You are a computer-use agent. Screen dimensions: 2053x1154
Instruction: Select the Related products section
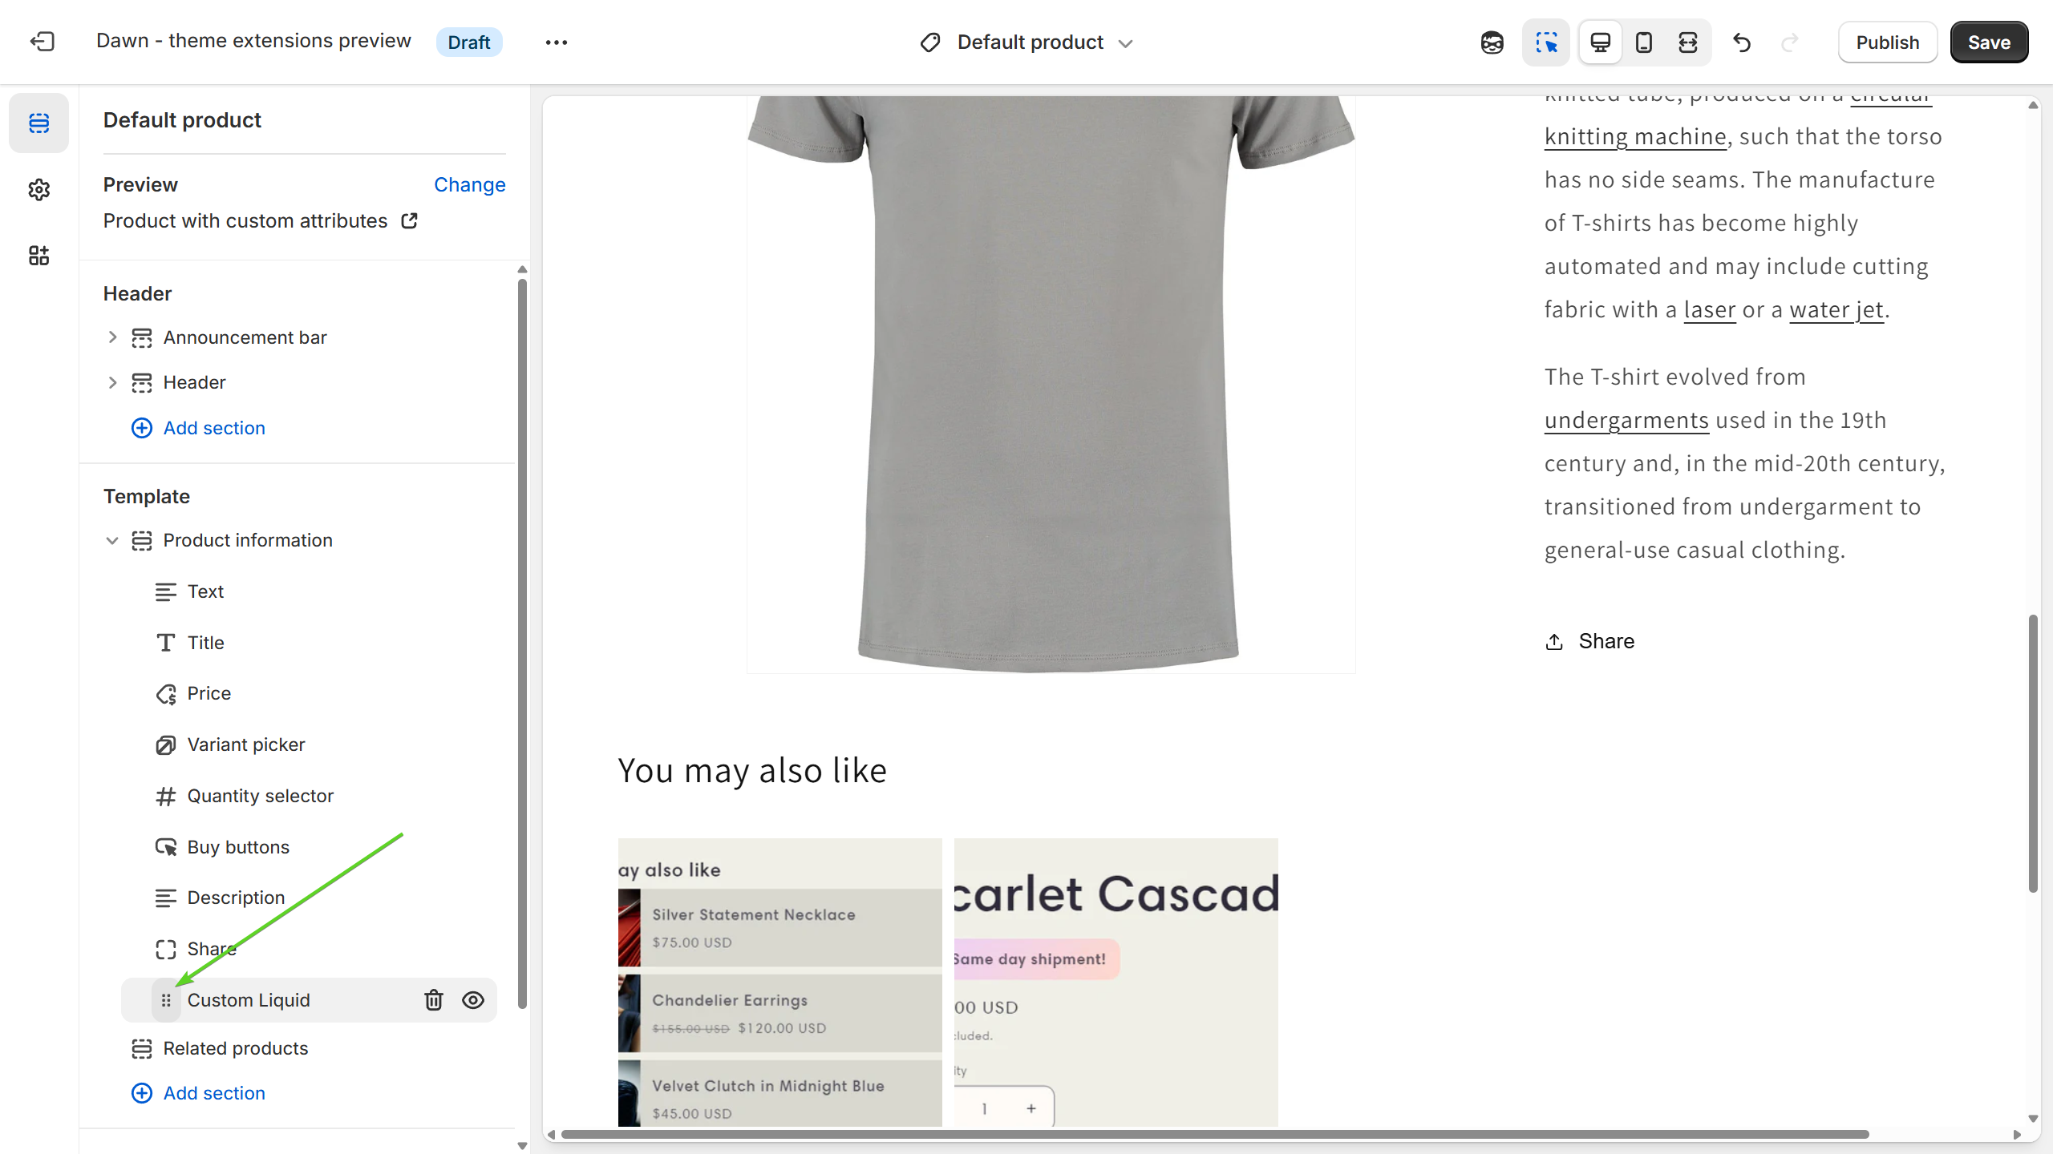click(x=235, y=1048)
